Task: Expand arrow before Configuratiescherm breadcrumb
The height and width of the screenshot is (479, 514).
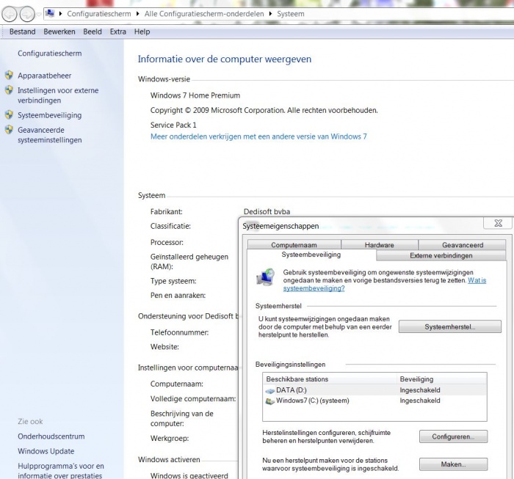Action: pos(60,14)
